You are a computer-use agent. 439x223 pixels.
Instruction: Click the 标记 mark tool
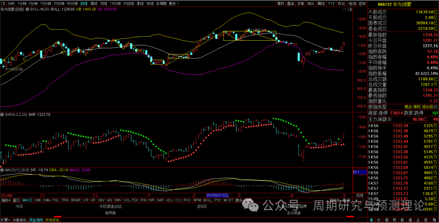[x=341, y=3]
